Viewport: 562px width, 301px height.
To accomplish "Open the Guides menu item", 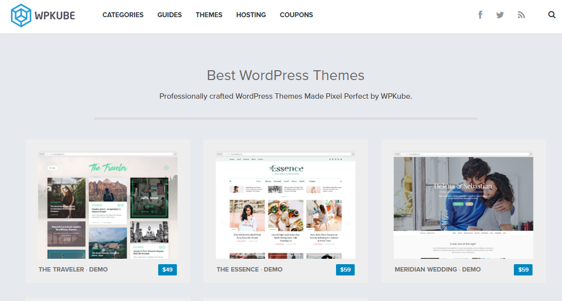I will click(169, 15).
